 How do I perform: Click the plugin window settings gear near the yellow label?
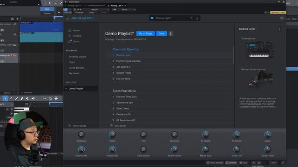coord(265,13)
